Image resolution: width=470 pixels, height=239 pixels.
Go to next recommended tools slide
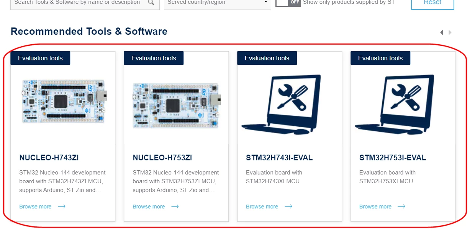click(450, 32)
